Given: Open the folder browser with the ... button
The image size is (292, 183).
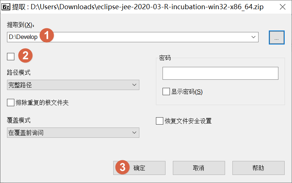Looking at the screenshot, I should [277, 37].
